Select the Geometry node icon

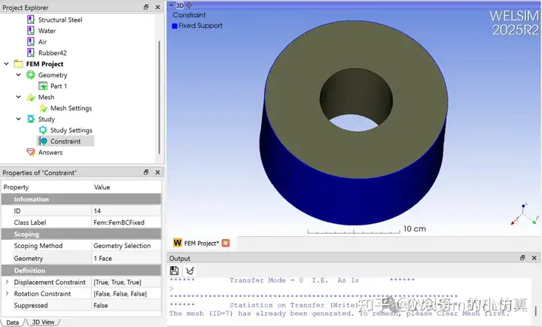click(31, 75)
